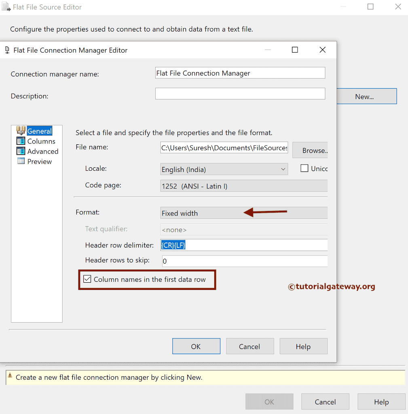Screen dimensions: 408x414
Task: Browse for a flat file
Action: pyautogui.click(x=310, y=150)
